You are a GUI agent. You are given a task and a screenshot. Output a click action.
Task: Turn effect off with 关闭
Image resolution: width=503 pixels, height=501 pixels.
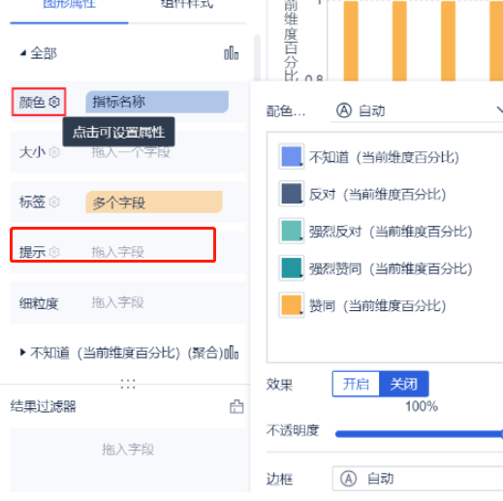[404, 384]
